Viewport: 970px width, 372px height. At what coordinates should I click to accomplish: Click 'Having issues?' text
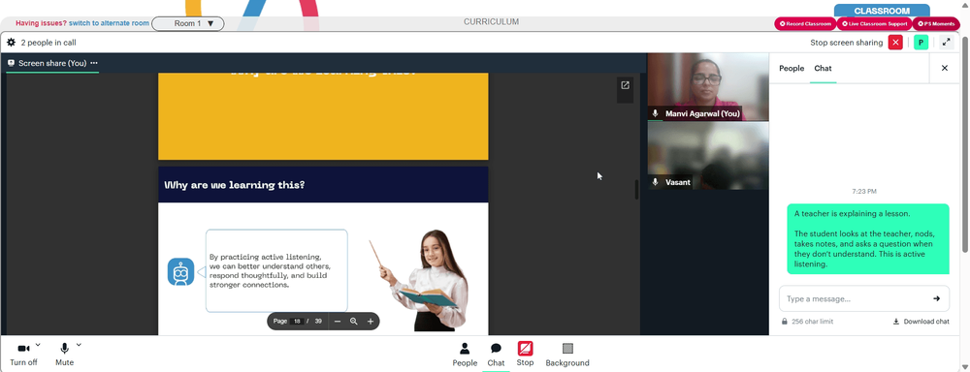point(41,23)
